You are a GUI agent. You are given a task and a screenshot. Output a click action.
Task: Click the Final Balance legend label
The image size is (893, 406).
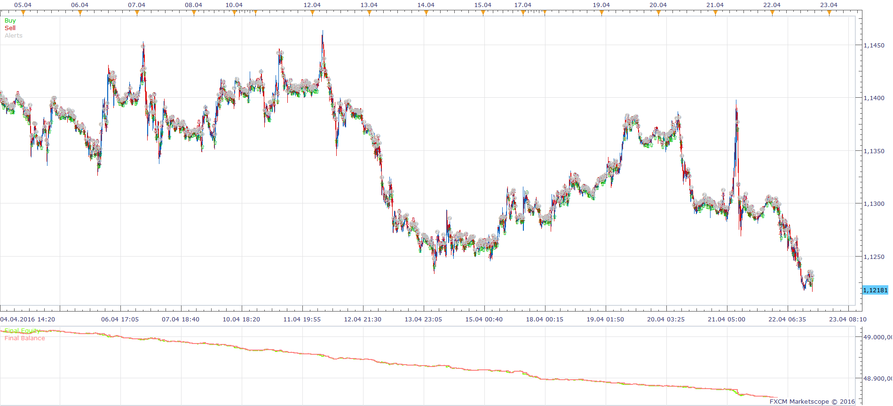(x=25, y=338)
